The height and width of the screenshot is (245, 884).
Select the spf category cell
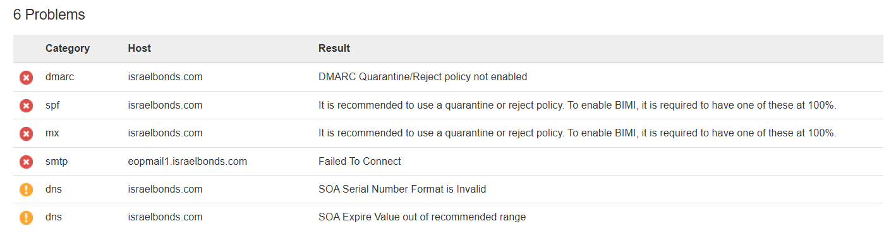pos(52,105)
